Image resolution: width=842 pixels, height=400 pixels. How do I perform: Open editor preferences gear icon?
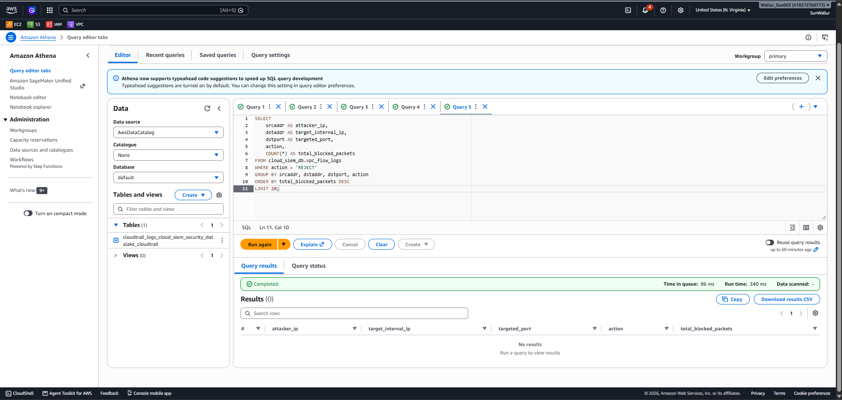pyautogui.click(x=820, y=227)
